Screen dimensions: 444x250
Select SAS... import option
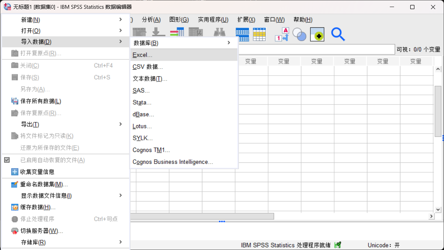pyautogui.click(x=184, y=91)
